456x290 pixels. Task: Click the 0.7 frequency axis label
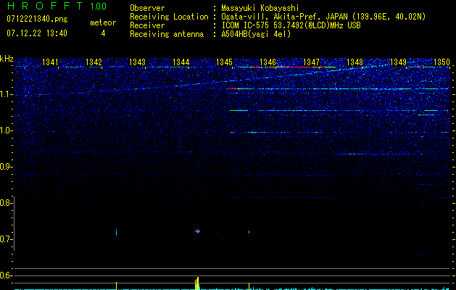tap(7, 239)
